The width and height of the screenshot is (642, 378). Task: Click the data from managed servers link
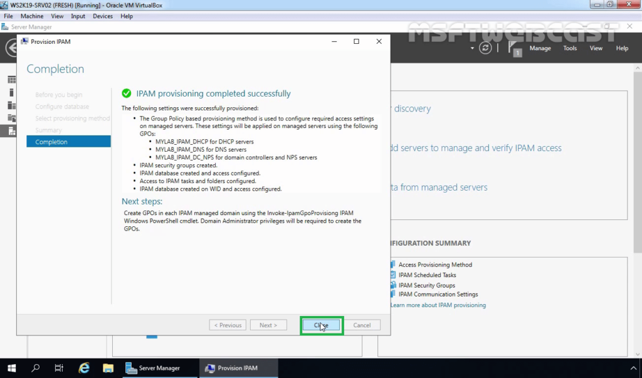[x=439, y=187]
